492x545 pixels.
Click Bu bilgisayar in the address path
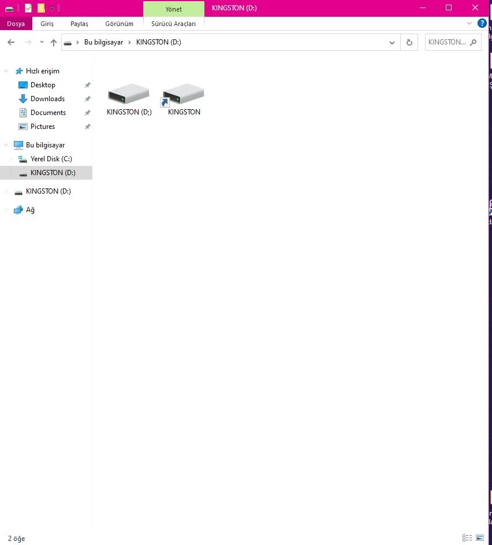click(x=103, y=42)
